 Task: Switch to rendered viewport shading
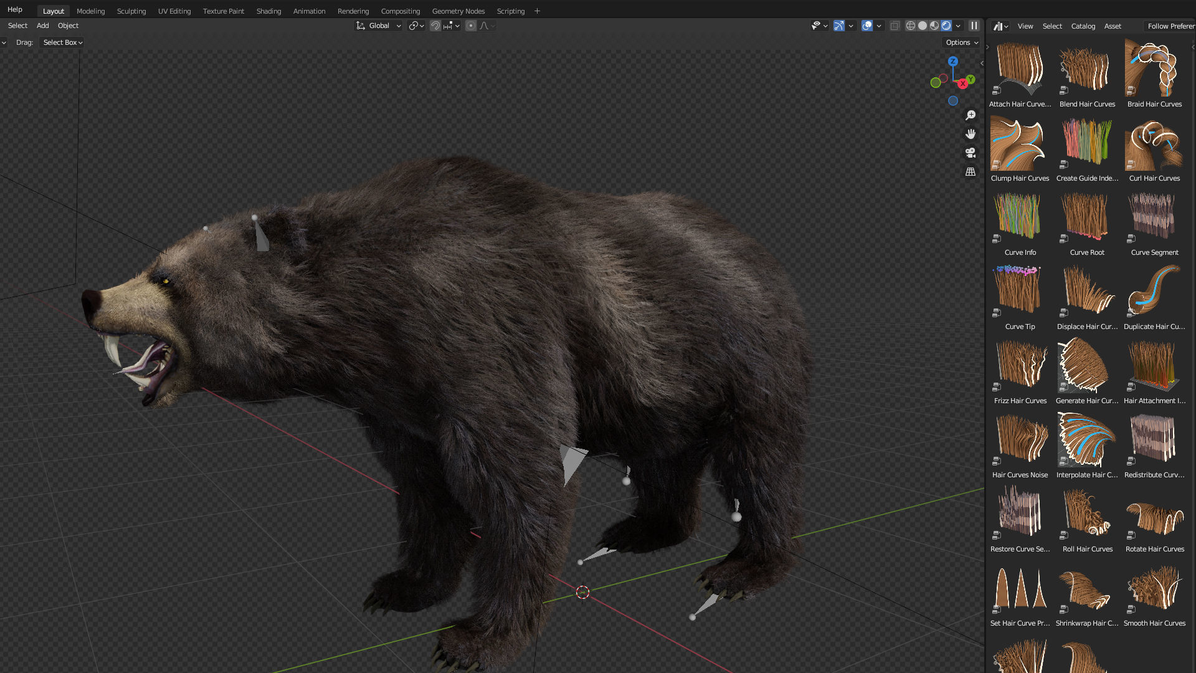point(946,26)
